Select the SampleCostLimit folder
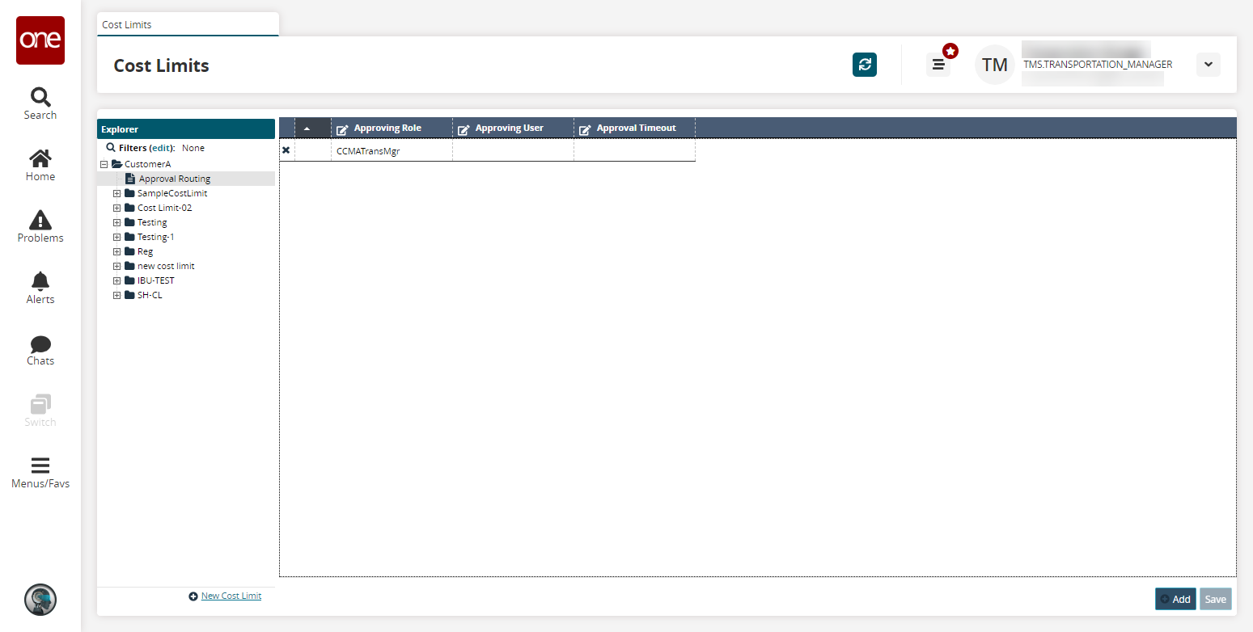 172,193
